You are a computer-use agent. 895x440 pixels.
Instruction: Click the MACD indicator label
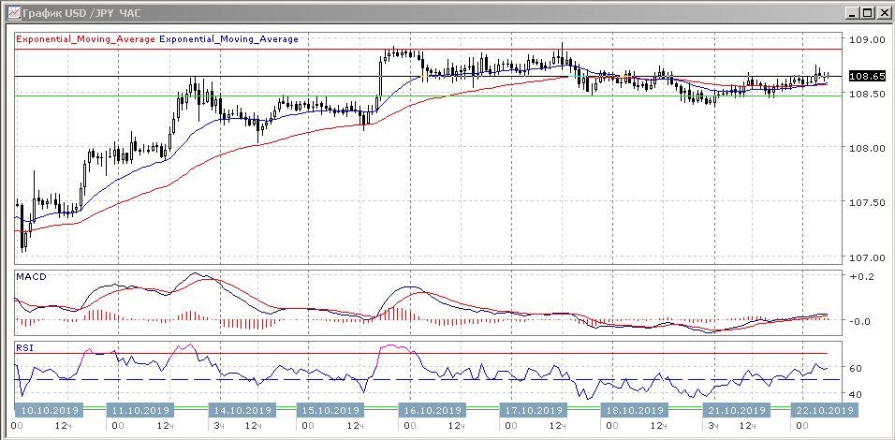pos(31,277)
